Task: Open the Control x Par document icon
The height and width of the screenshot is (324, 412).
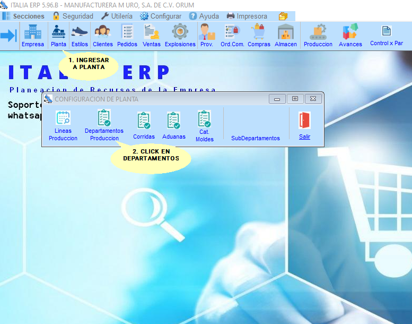Action: pos(386,31)
